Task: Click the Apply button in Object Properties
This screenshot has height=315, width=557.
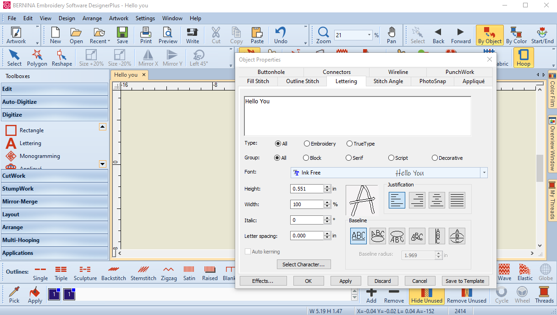Action: 346,281
